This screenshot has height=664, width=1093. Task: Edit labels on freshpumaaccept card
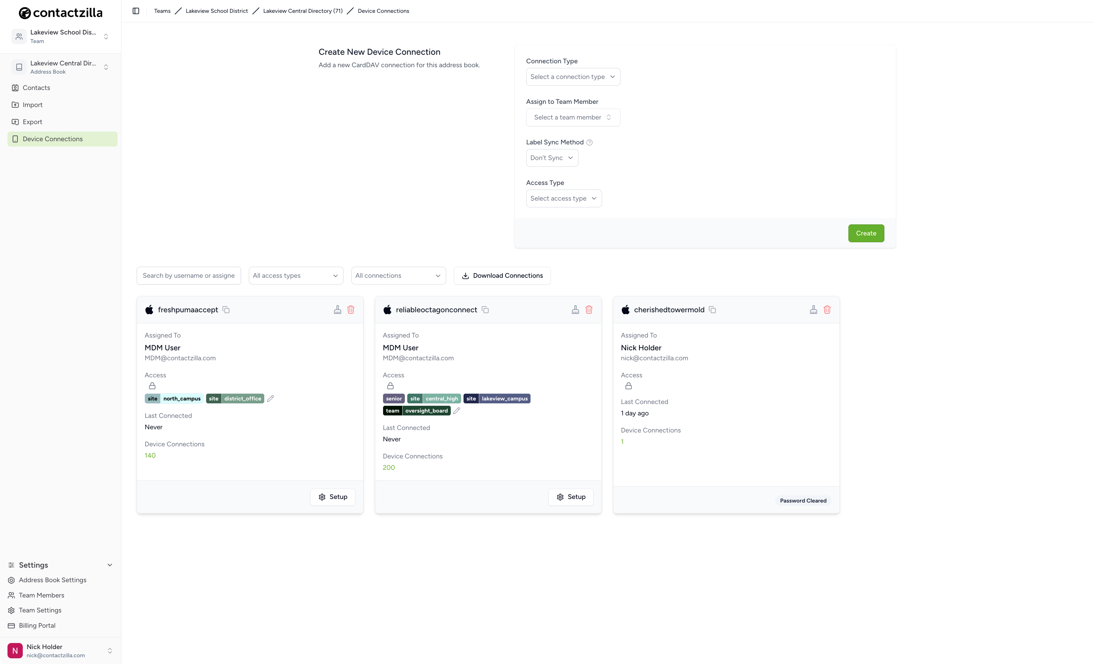[271, 398]
